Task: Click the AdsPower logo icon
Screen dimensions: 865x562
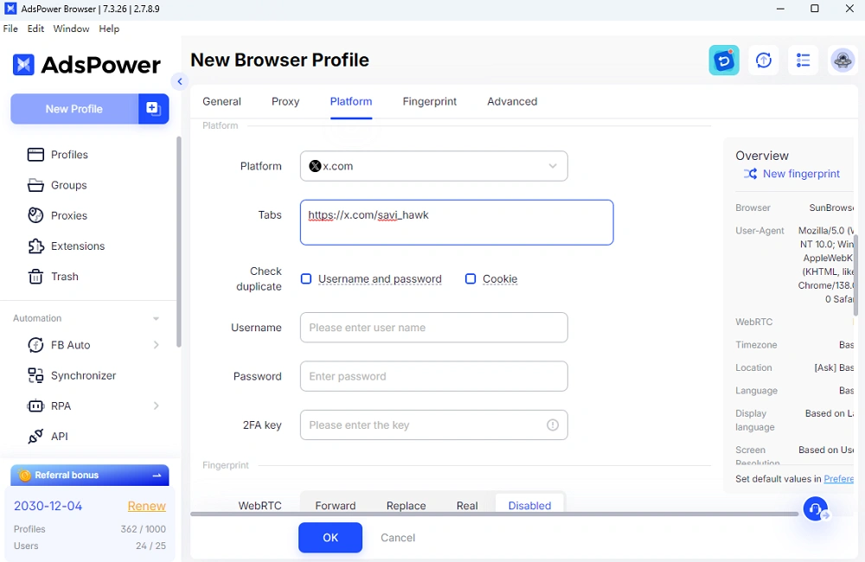Action: [23, 65]
